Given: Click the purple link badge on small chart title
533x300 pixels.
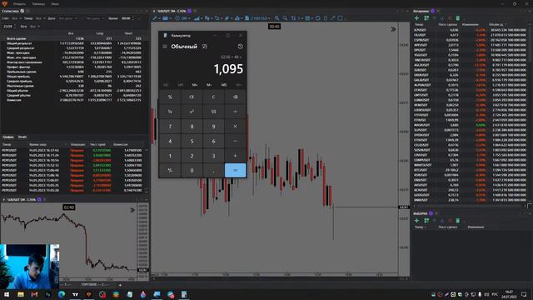Looking at the screenshot, I should click(x=39, y=200).
